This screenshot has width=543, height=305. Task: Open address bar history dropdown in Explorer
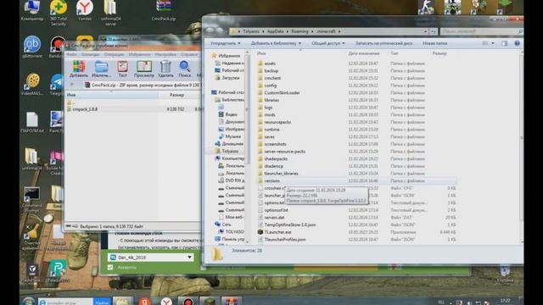[x=426, y=31]
